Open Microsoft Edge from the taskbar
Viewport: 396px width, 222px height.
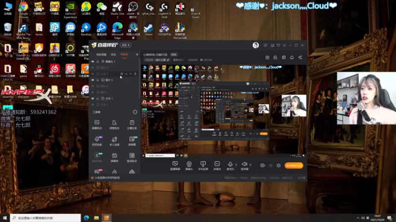point(86,218)
